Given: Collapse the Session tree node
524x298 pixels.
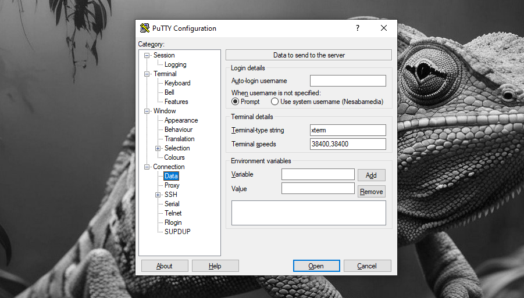Looking at the screenshot, I should coord(147,56).
